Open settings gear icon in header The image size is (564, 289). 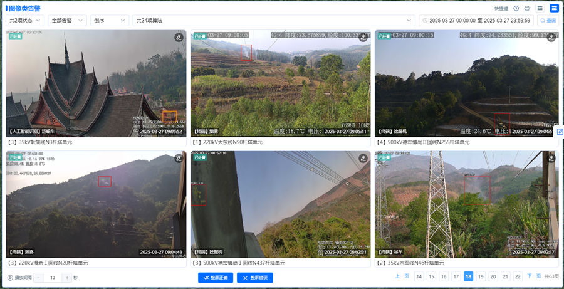(527, 8)
